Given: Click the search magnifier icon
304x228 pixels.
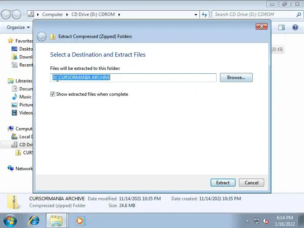Looking at the screenshot, I should [299, 14].
